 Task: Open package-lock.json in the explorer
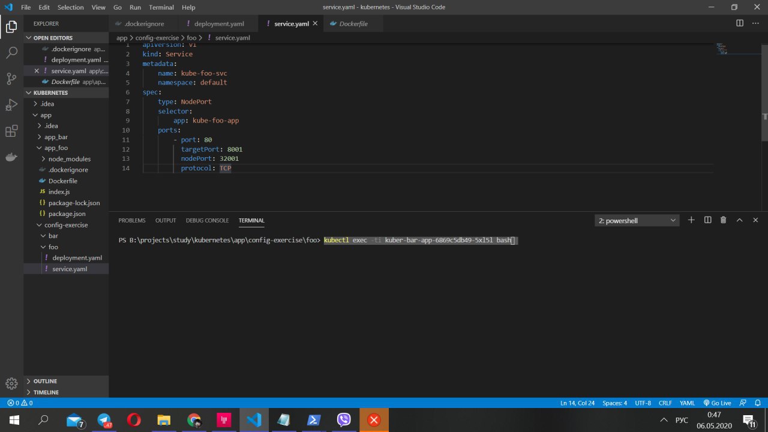click(66, 203)
